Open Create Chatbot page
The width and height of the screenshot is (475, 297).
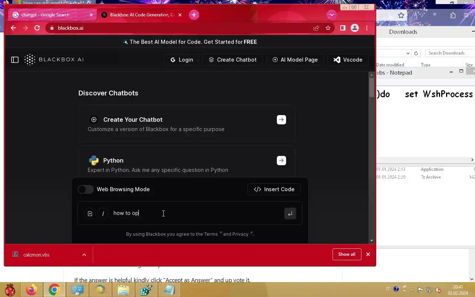click(x=233, y=60)
